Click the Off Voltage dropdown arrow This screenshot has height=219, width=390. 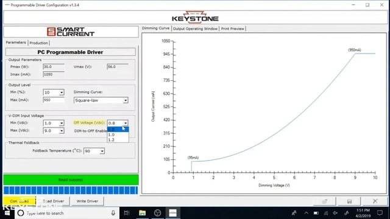click(126, 123)
